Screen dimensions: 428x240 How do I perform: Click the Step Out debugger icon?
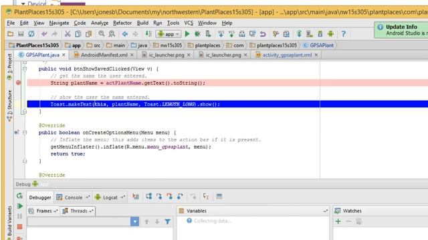tap(180, 197)
